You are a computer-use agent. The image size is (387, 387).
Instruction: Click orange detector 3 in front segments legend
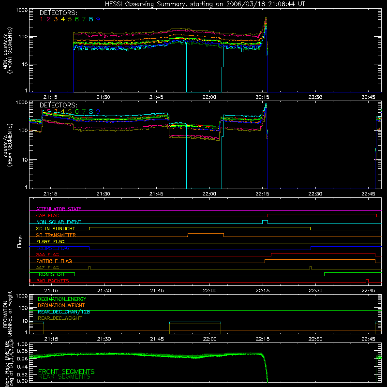[56, 19]
